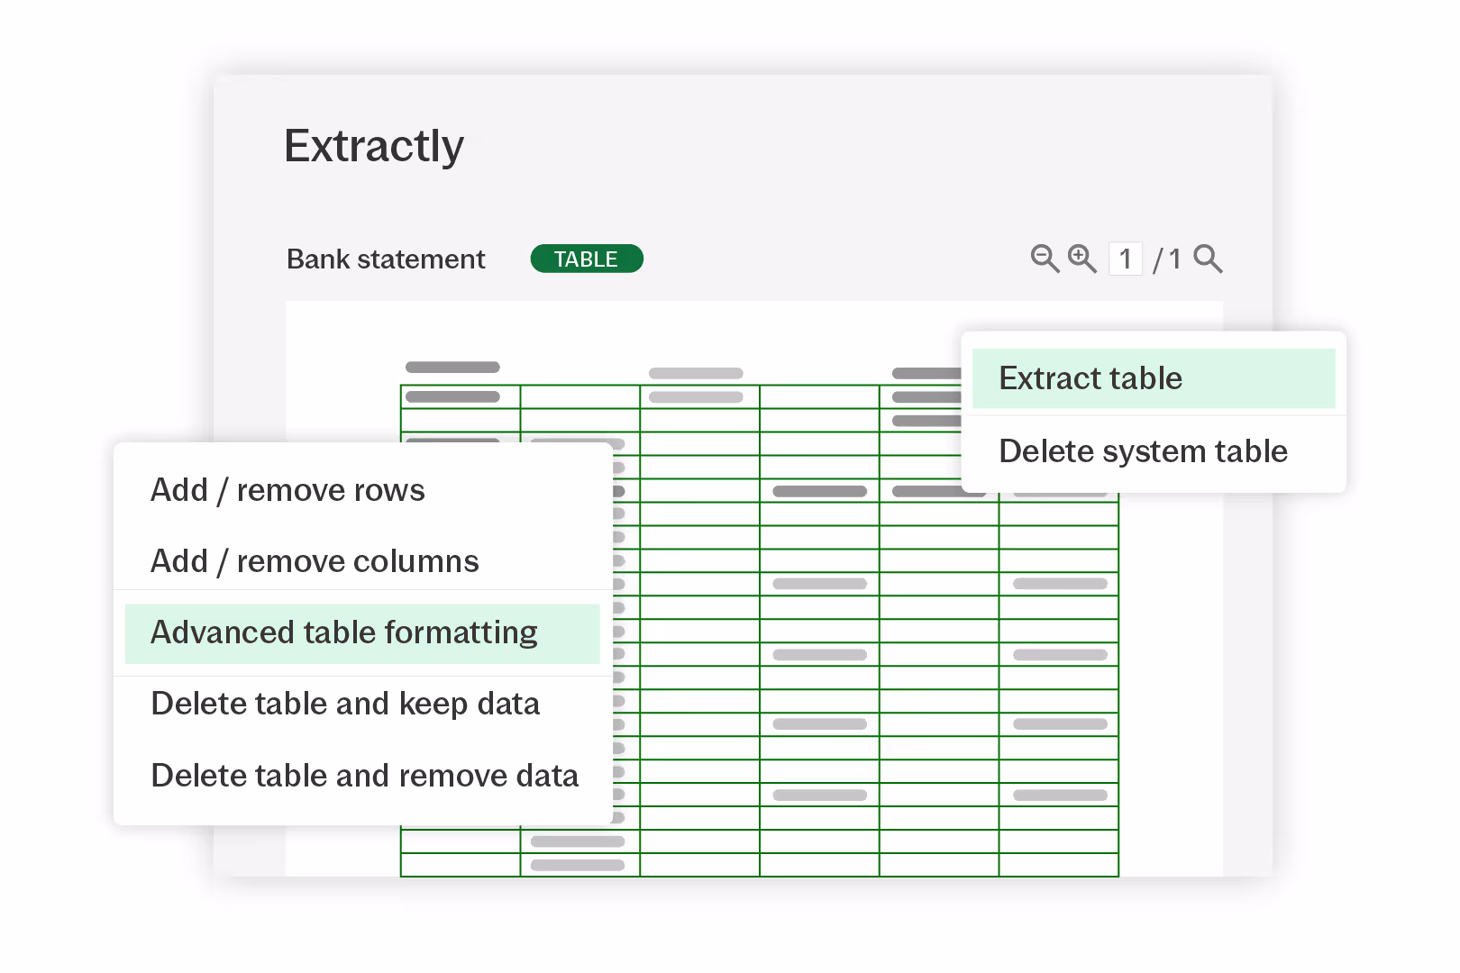The width and height of the screenshot is (1460, 973).
Task: Click the / 1 total pages label
Action: pyautogui.click(x=1167, y=259)
